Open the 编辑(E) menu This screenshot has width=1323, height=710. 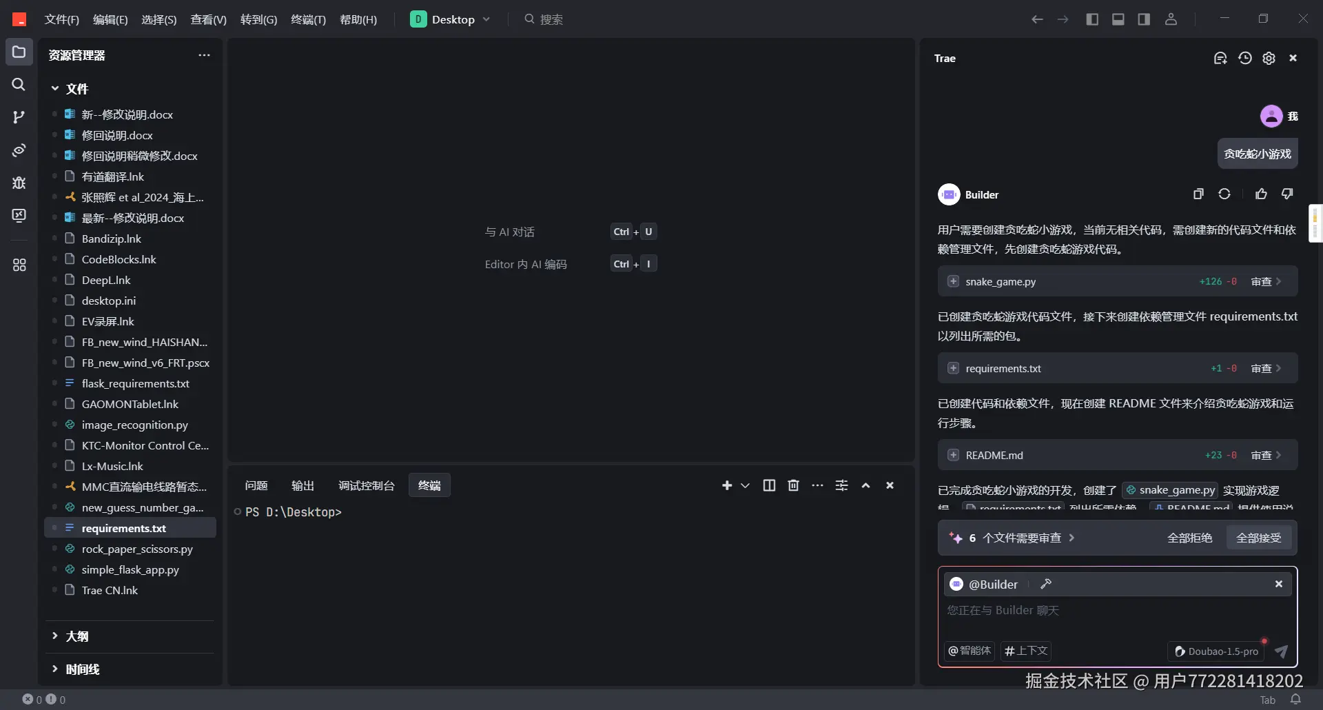pyautogui.click(x=110, y=20)
